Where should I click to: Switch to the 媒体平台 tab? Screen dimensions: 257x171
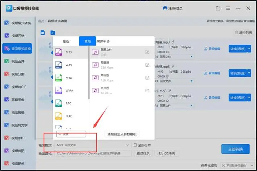coord(103,41)
